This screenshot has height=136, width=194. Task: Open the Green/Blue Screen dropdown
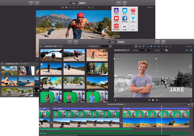tap(122, 50)
